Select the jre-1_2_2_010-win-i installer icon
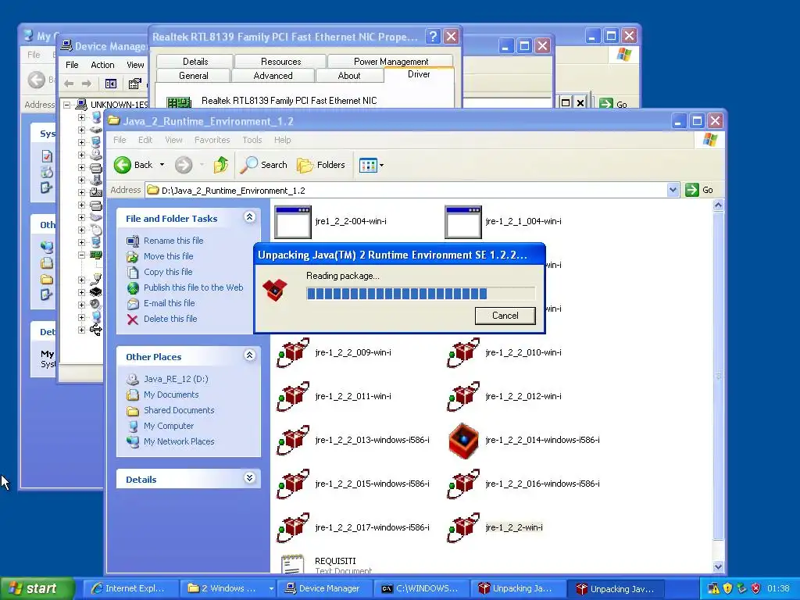 click(463, 352)
